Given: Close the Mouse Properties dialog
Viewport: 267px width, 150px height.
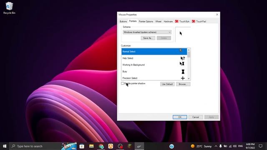Looking at the screenshot, I should (x=217, y=15).
